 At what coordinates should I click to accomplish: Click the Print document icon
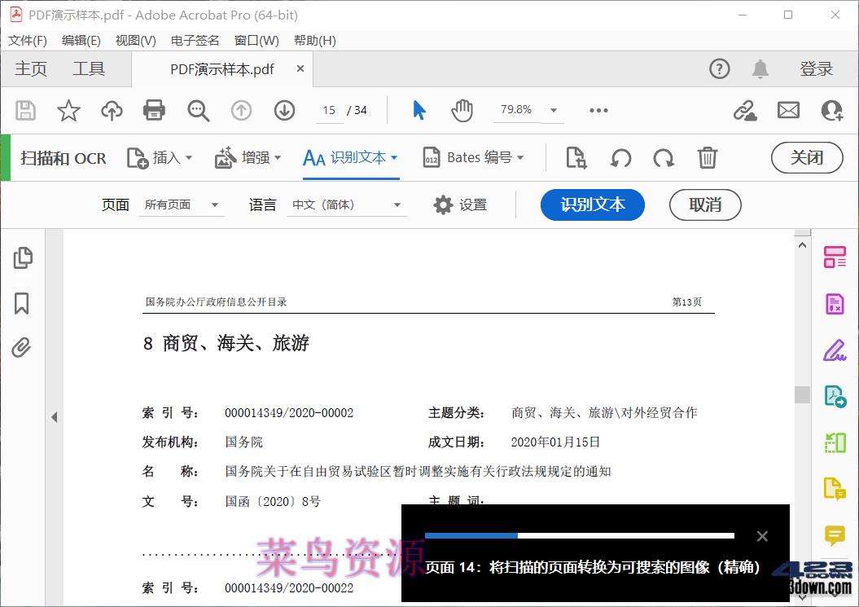(154, 110)
